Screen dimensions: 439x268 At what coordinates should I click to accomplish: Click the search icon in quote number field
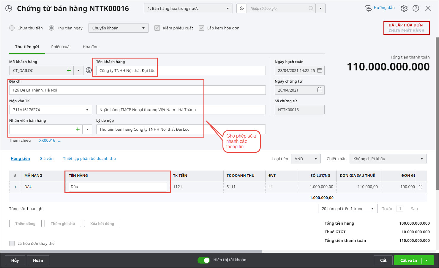point(311,8)
